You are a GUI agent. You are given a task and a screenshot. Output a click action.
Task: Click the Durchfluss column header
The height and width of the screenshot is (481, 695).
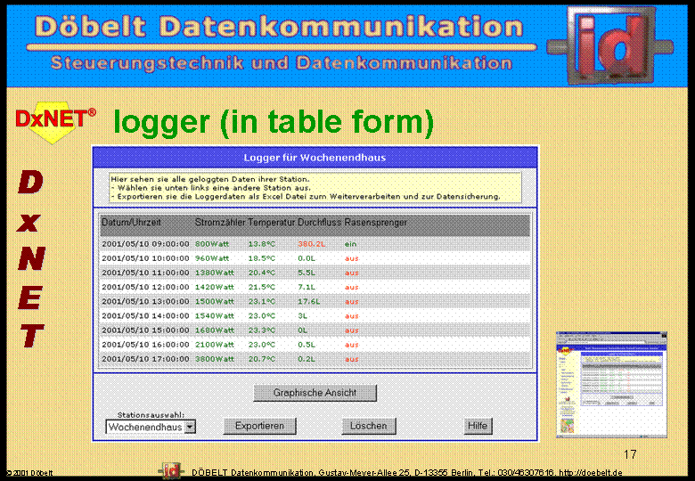[x=319, y=223]
